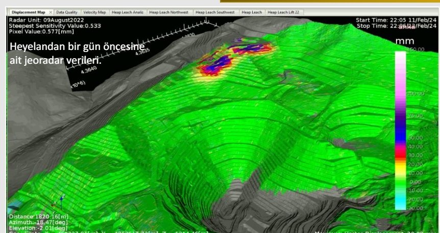Open the plain Heap Leach tab
Image resolution: width=440 pixels, height=233 pixels.
(x=252, y=12)
